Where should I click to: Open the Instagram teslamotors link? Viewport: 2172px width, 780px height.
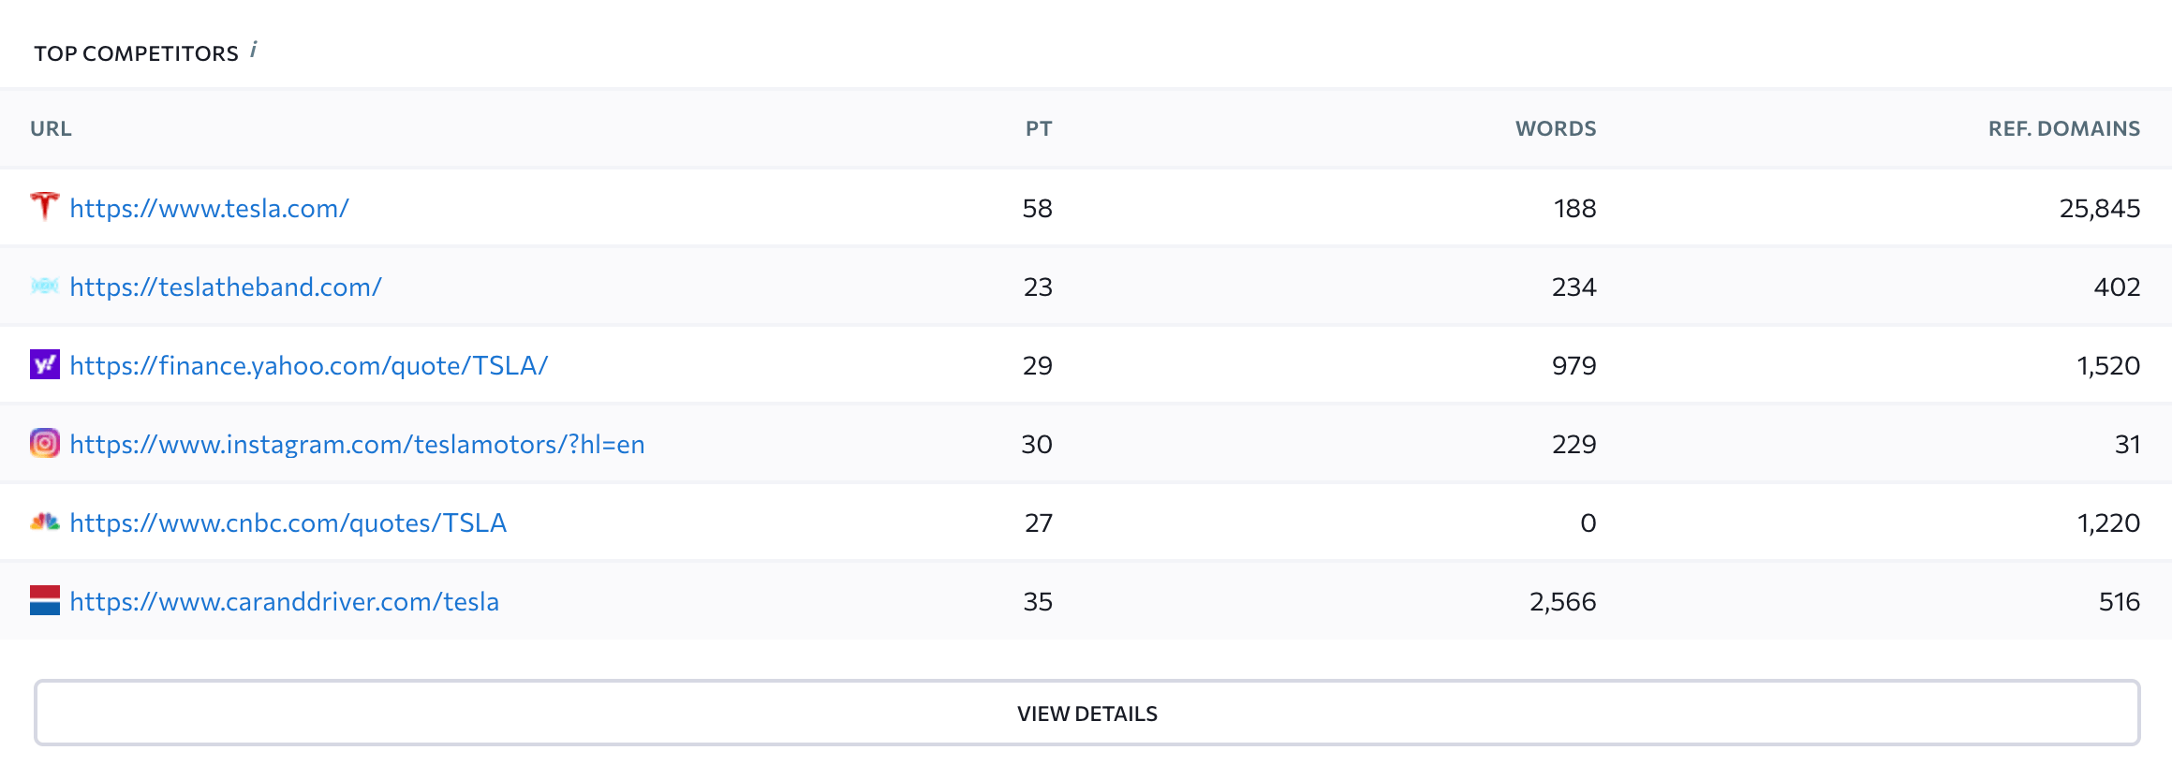point(357,444)
